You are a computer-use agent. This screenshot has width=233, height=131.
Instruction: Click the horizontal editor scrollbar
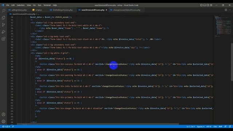(x=98, y=124)
